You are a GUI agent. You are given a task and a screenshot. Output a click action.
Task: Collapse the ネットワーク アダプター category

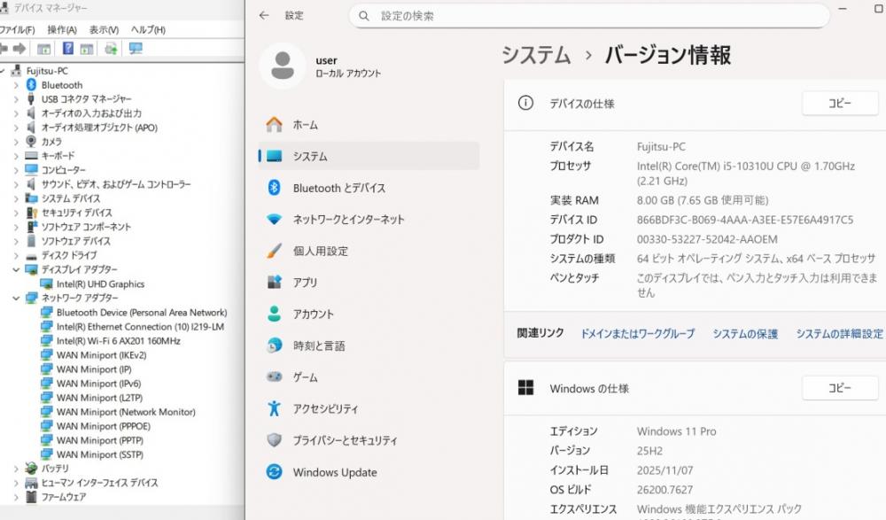(x=16, y=299)
